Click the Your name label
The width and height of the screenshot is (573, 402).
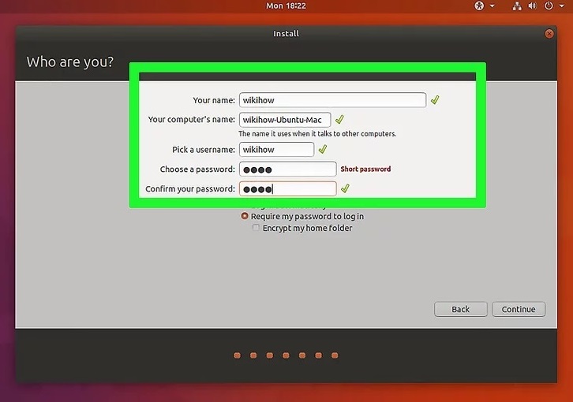[x=214, y=100]
